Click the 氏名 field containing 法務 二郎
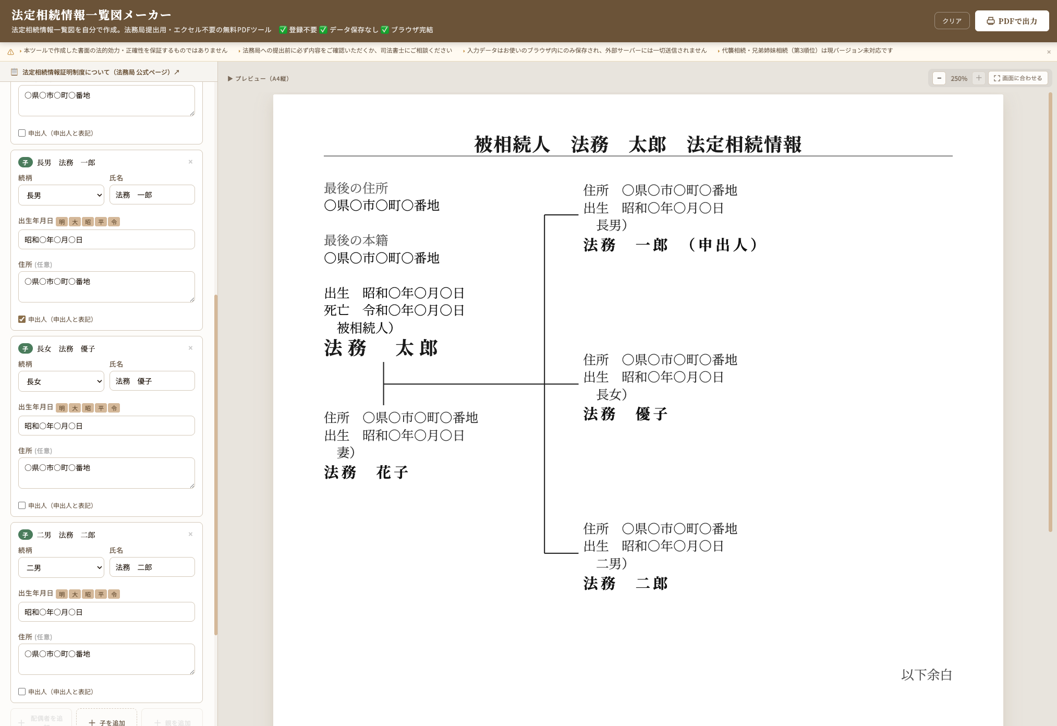Viewport: 1057px width, 726px height. point(152,567)
